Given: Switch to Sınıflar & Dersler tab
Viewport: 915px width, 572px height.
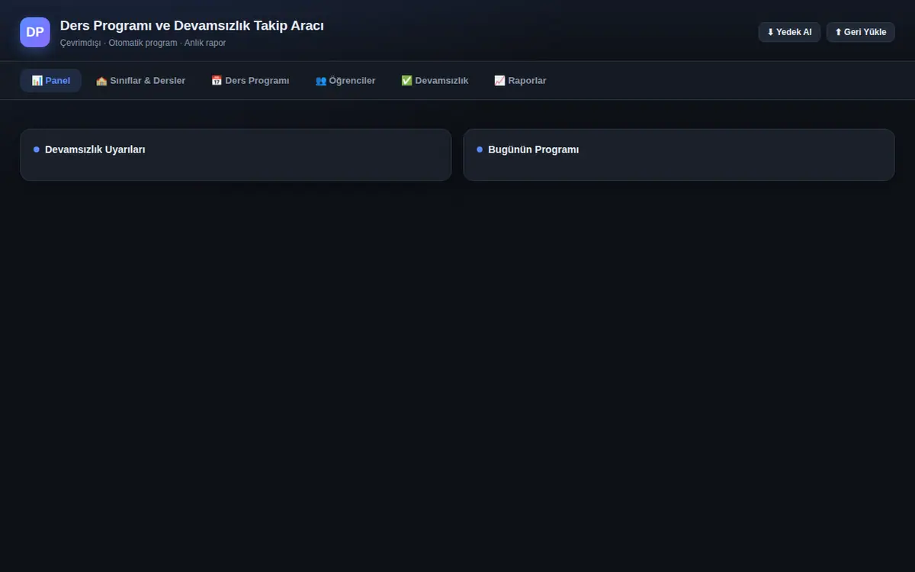Looking at the screenshot, I should (x=140, y=80).
